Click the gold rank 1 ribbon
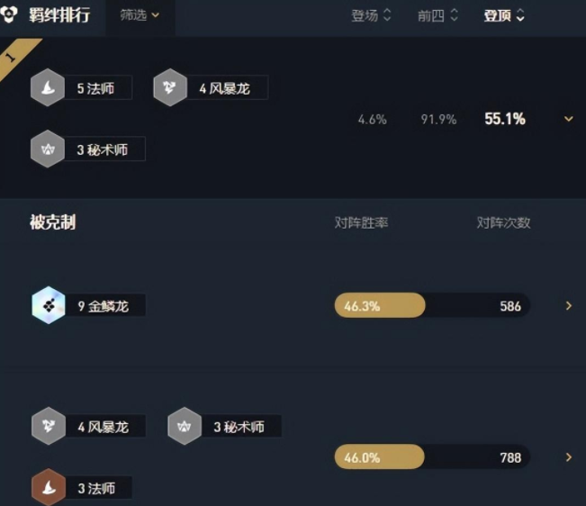The image size is (586, 506). 17,55
